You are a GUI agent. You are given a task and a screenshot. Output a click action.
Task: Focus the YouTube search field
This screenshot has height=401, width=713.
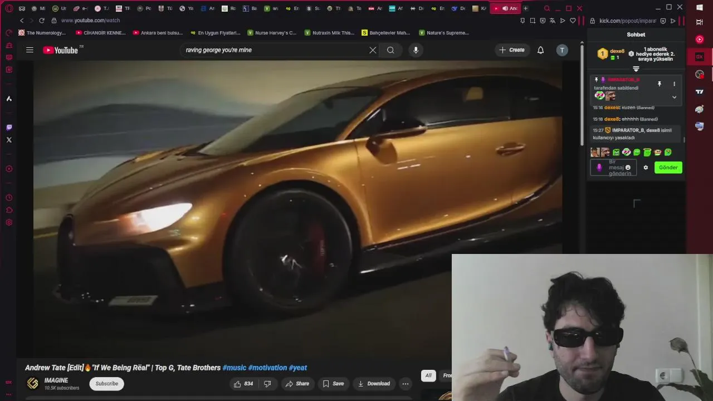coord(273,50)
